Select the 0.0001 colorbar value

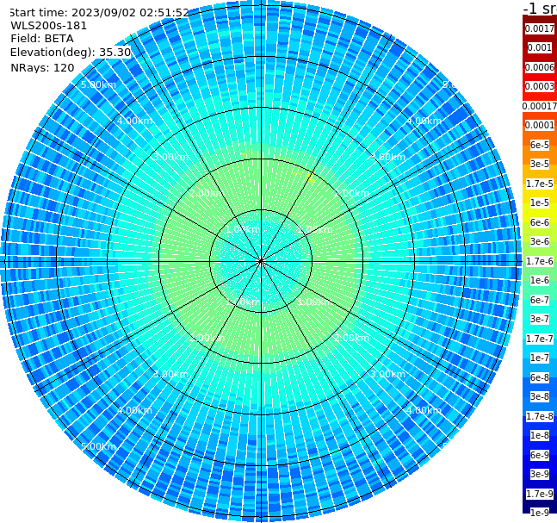pos(540,125)
